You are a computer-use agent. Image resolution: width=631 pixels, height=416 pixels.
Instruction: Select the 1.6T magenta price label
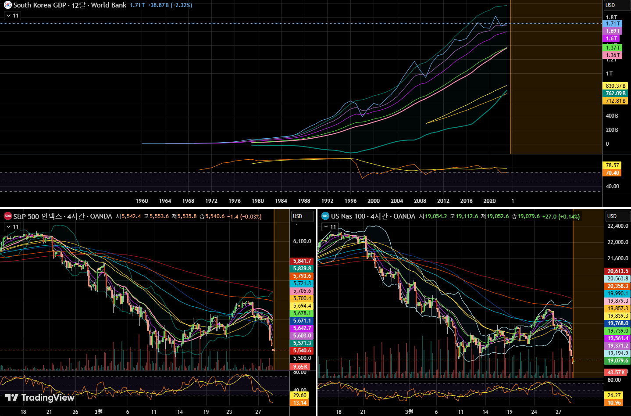tap(611, 39)
